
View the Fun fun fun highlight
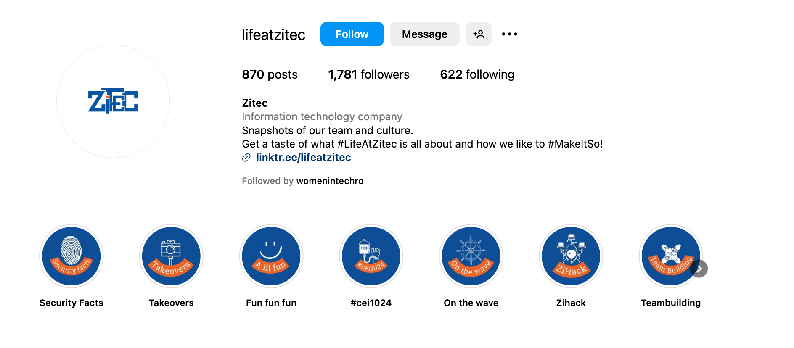[270, 256]
